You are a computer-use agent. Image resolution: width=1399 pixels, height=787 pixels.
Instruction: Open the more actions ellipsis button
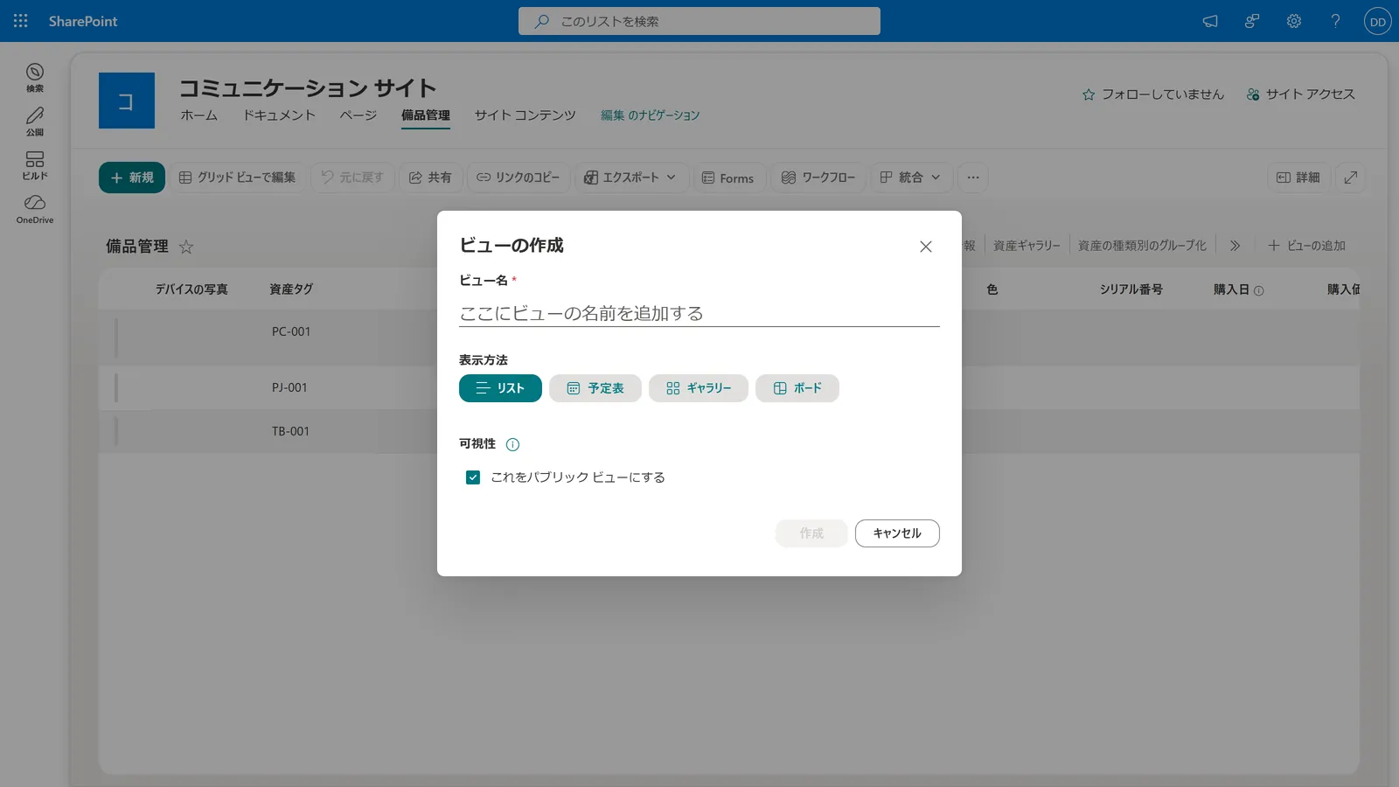(973, 178)
